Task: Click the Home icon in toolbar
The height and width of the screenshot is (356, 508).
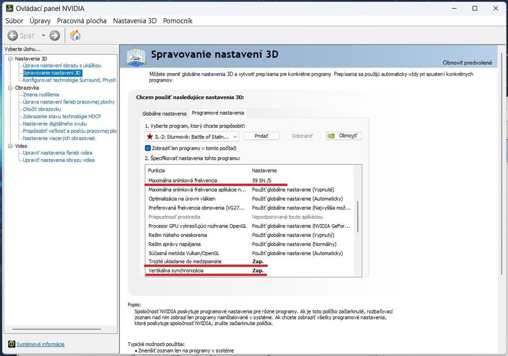Action: [75, 35]
